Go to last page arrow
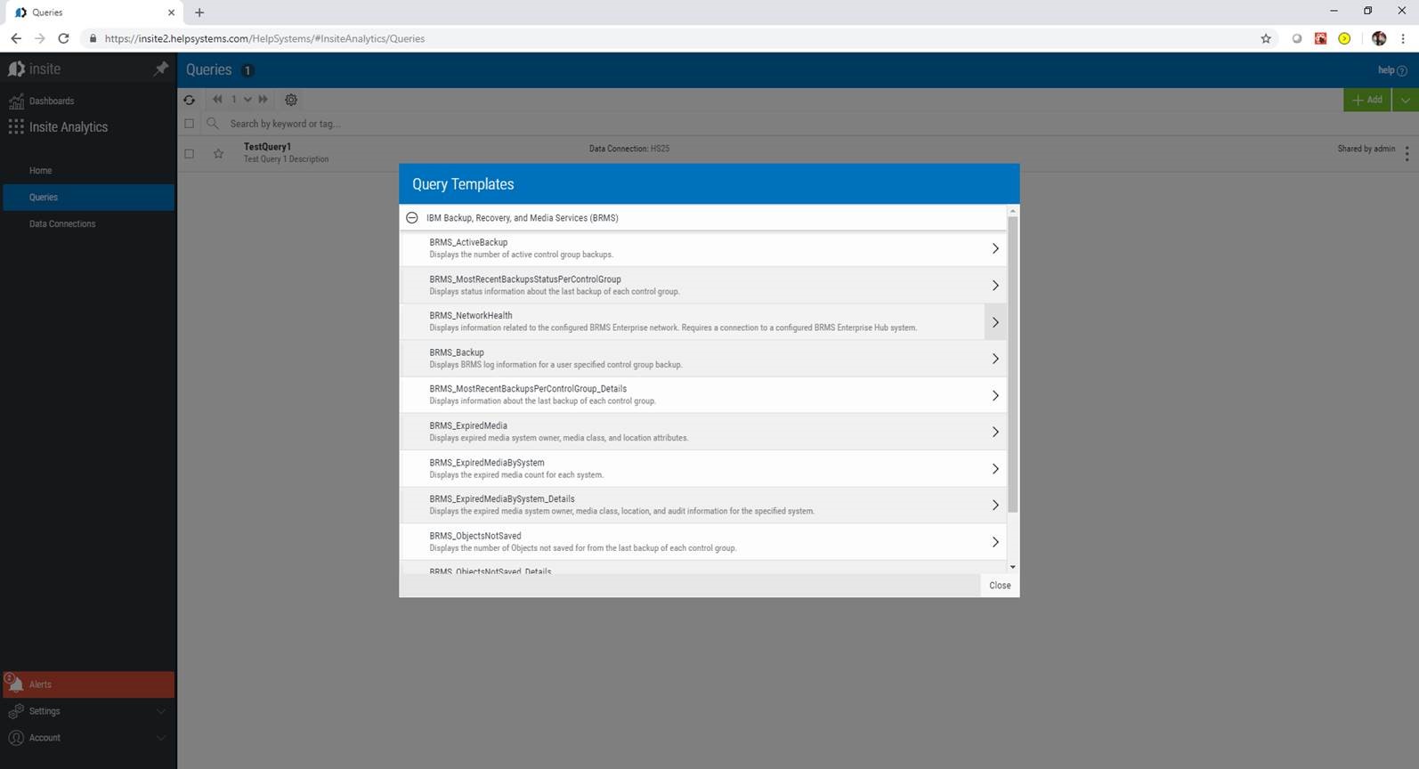Screen dimensions: 1419x769 263,100
